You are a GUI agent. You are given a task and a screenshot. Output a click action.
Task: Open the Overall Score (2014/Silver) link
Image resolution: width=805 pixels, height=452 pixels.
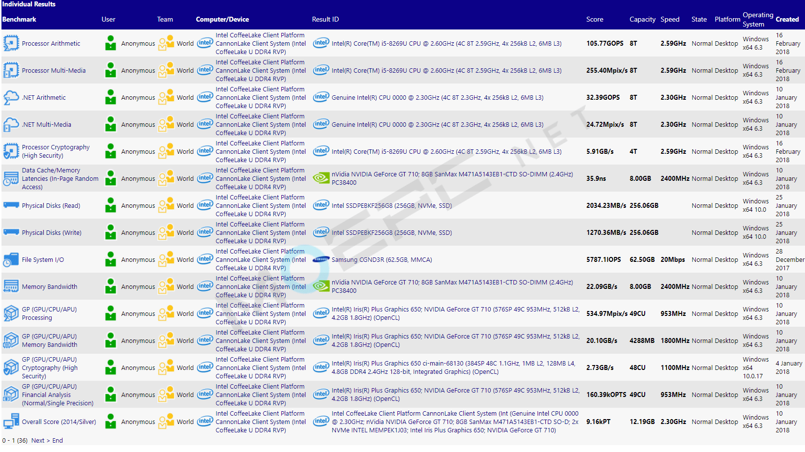click(59, 422)
